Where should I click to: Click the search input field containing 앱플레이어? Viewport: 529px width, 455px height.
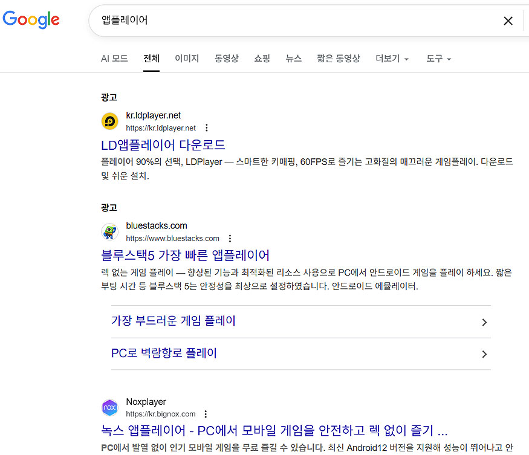(290, 21)
